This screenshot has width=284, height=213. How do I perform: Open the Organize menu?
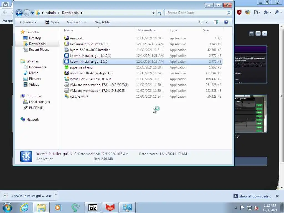[28, 22]
